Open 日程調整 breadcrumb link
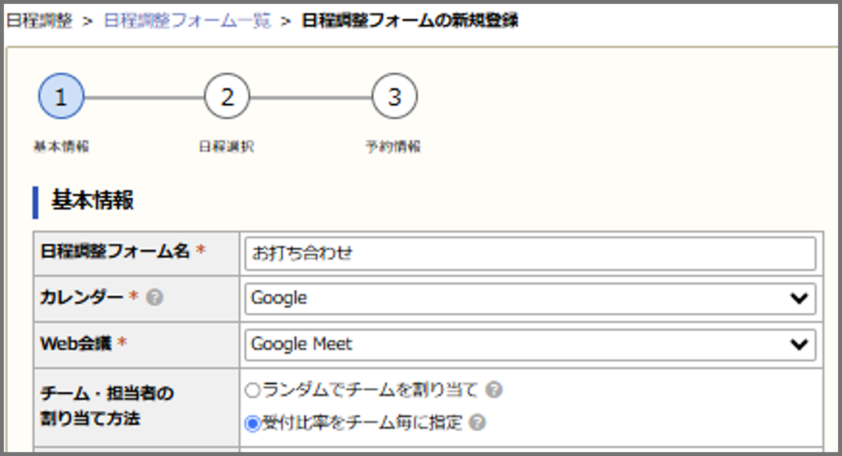Viewport: 842px width, 456px height. 39,21
